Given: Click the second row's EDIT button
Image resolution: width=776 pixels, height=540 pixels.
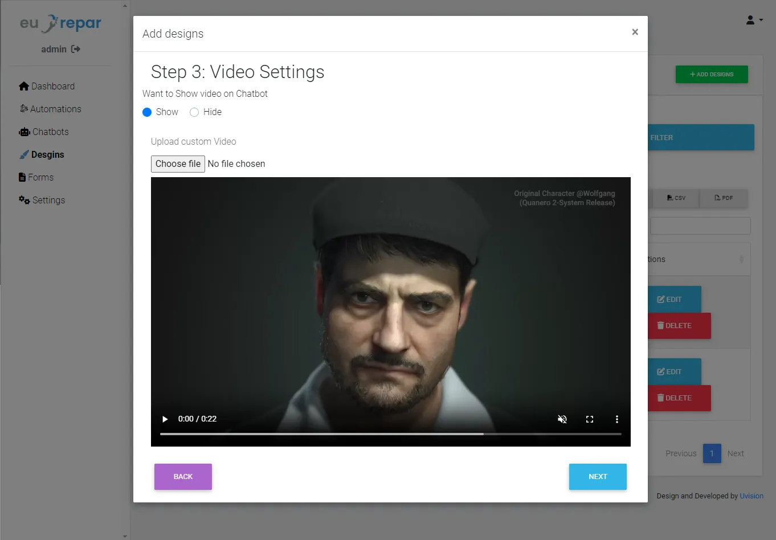Looking at the screenshot, I should click(675, 372).
